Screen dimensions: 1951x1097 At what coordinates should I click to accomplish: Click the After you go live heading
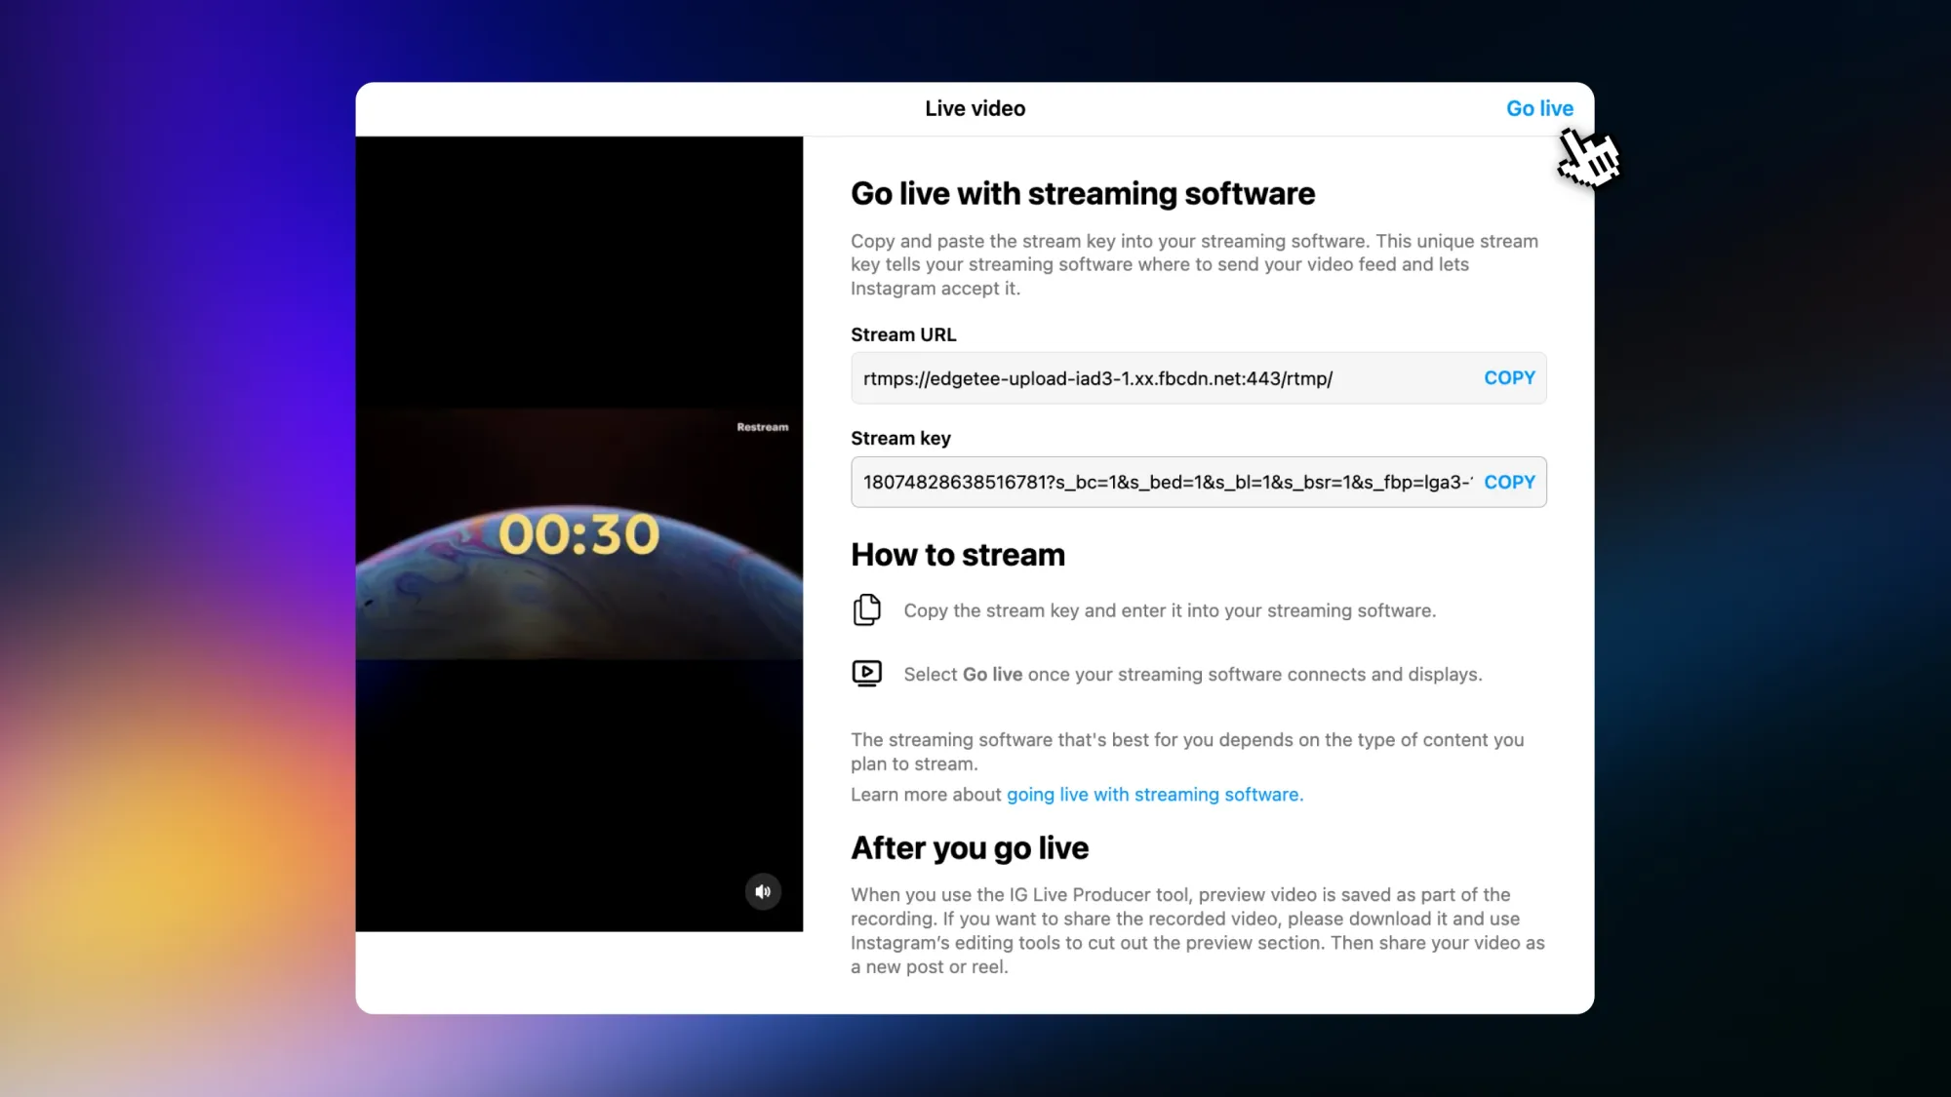(969, 848)
